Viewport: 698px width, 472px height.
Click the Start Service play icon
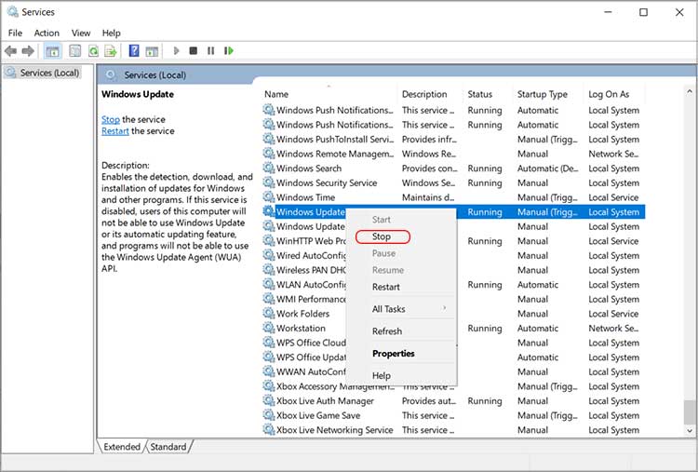[x=176, y=51]
